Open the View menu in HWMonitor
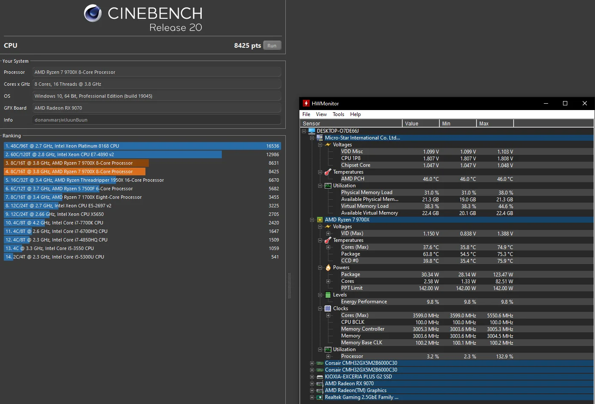 pyautogui.click(x=321, y=114)
